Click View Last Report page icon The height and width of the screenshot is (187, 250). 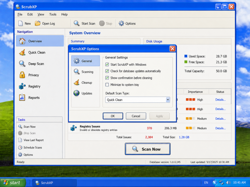[20, 140]
